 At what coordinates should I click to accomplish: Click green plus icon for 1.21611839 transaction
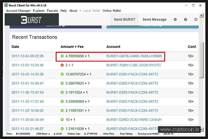pyautogui.click(x=62, y=129)
